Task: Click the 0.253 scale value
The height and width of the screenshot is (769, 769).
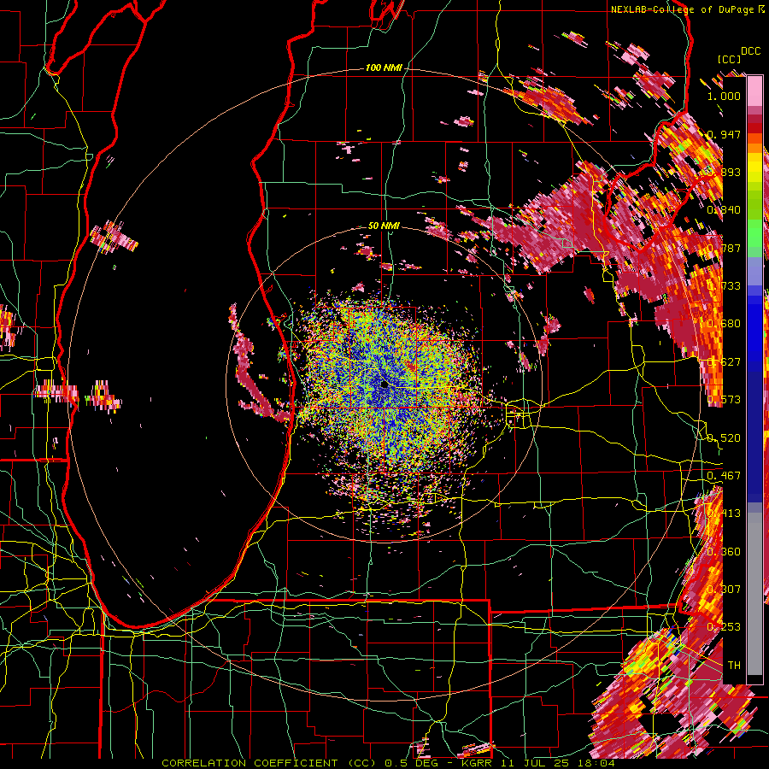Action: (724, 627)
